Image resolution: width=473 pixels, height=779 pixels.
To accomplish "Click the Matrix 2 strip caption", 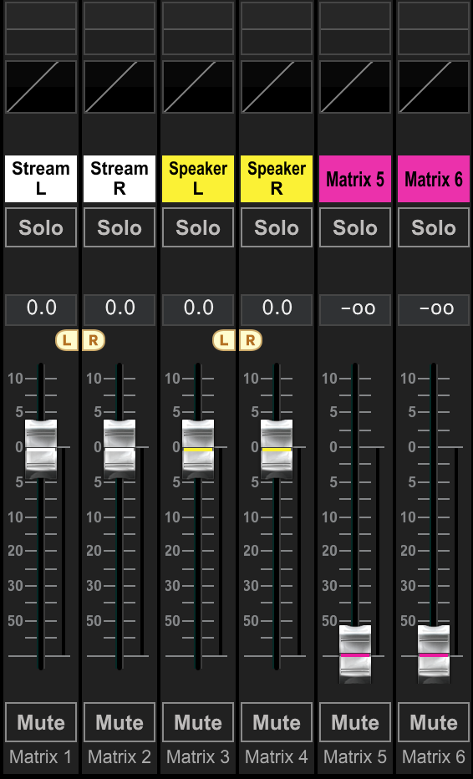I will click(x=120, y=757).
